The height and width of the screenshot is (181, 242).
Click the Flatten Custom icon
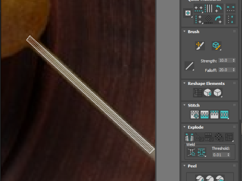coord(229,137)
